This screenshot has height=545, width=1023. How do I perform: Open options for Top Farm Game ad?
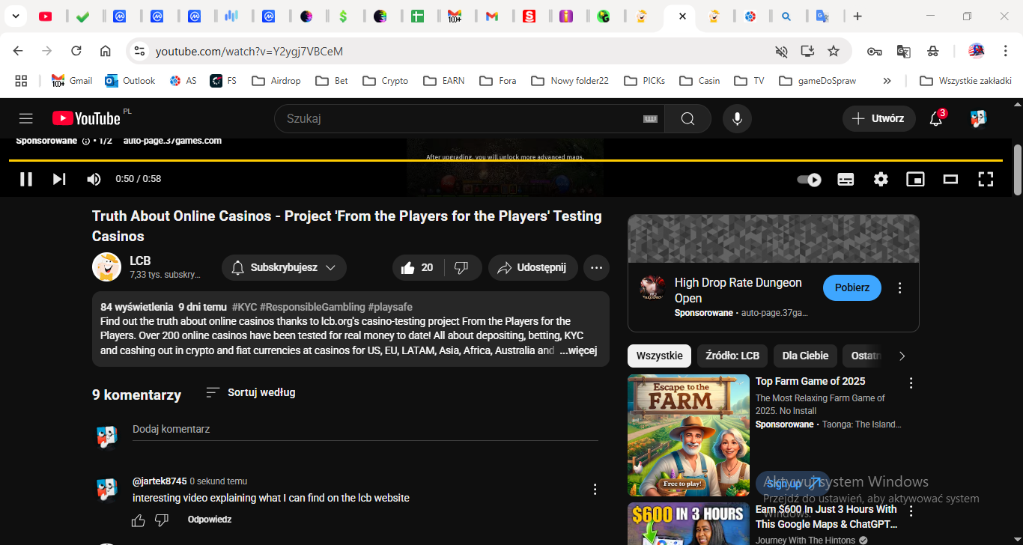click(x=911, y=383)
